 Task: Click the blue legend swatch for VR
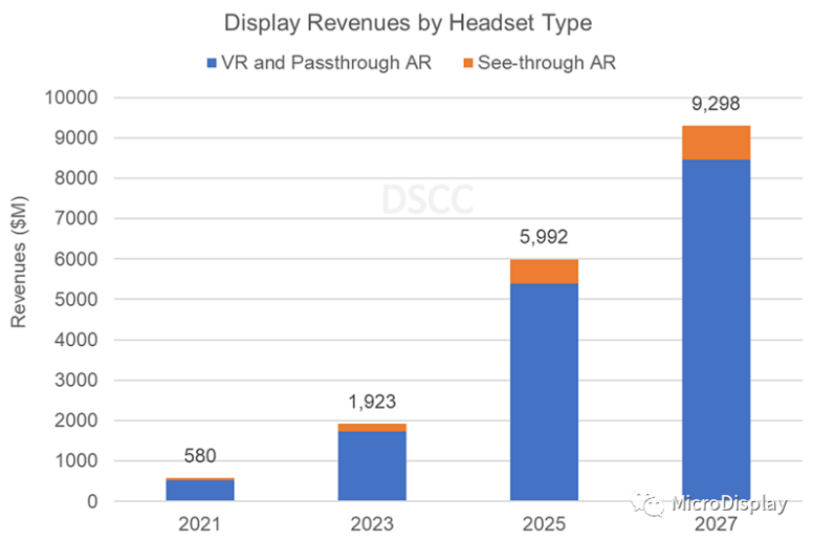point(212,63)
